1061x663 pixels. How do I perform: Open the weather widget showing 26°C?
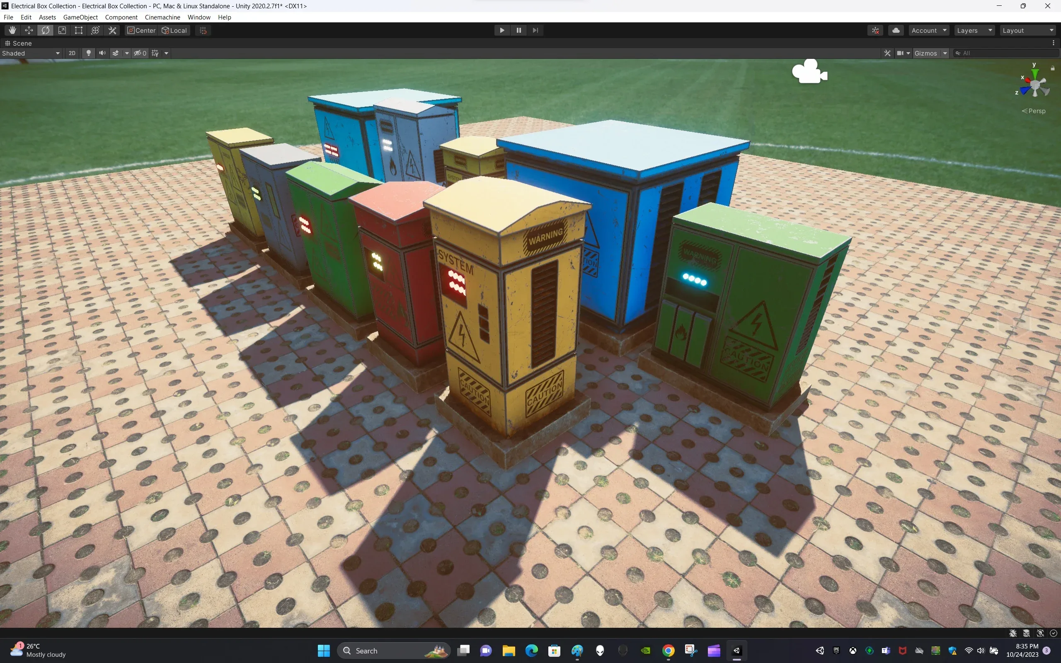coord(38,650)
